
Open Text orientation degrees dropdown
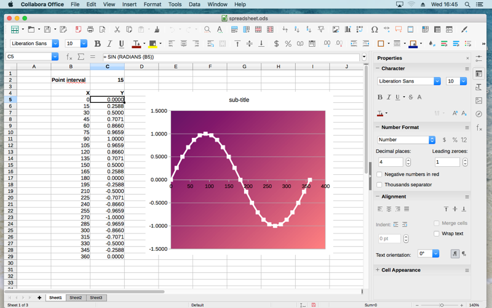435,254
